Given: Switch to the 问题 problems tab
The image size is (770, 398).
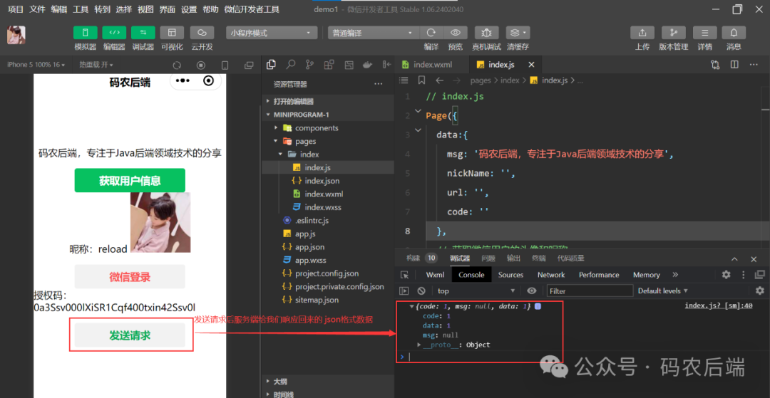Looking at the screenshot, I should (x=488, y=258).
